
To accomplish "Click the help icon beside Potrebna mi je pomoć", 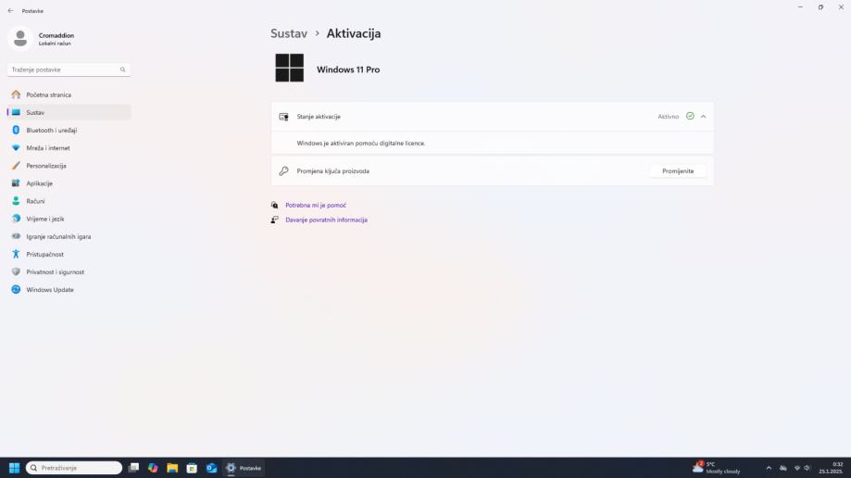I will [x=275, y=206].
